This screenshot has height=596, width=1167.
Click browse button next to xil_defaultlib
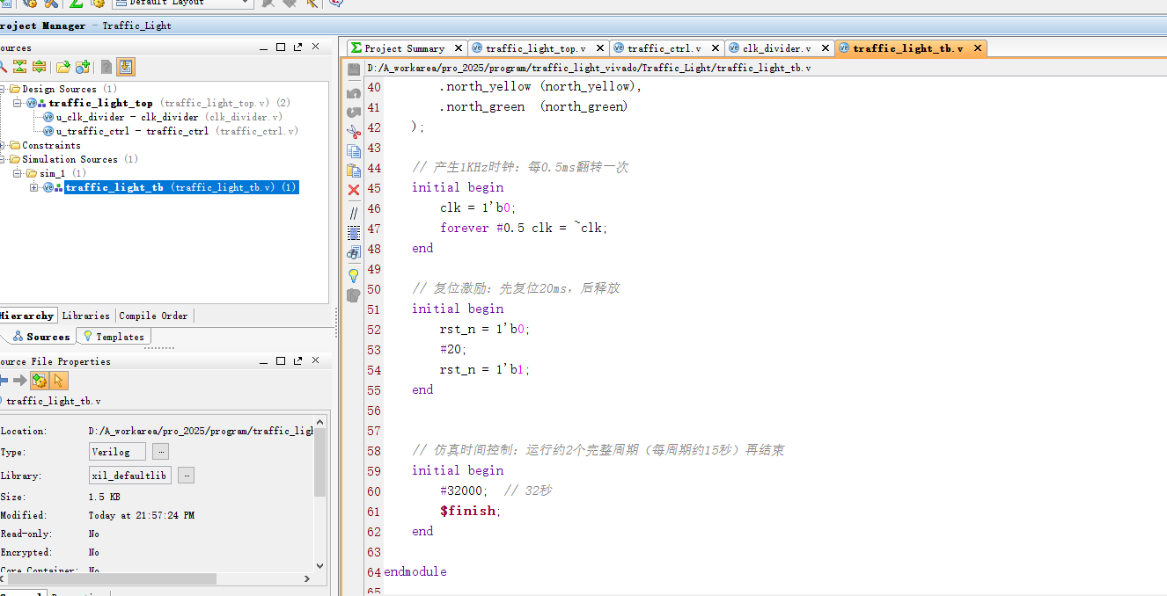pyautogui.click(x=186, y=476)
